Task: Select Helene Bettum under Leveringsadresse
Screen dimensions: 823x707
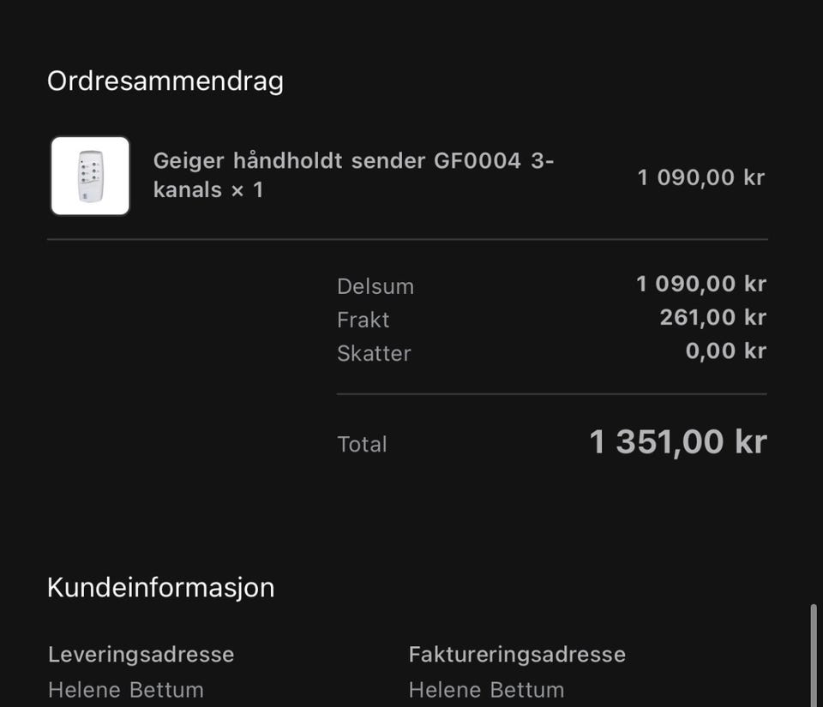Action: click(126, 690)
